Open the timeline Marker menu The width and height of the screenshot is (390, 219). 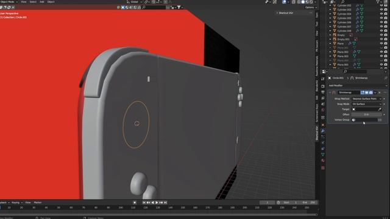click(38, 203)
